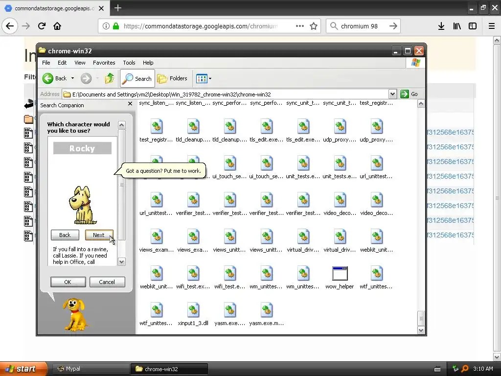This screenshot has width=501, height=376.
Task: Click Next to see another character
Action: pyautogui.click(x=99, y=235)
